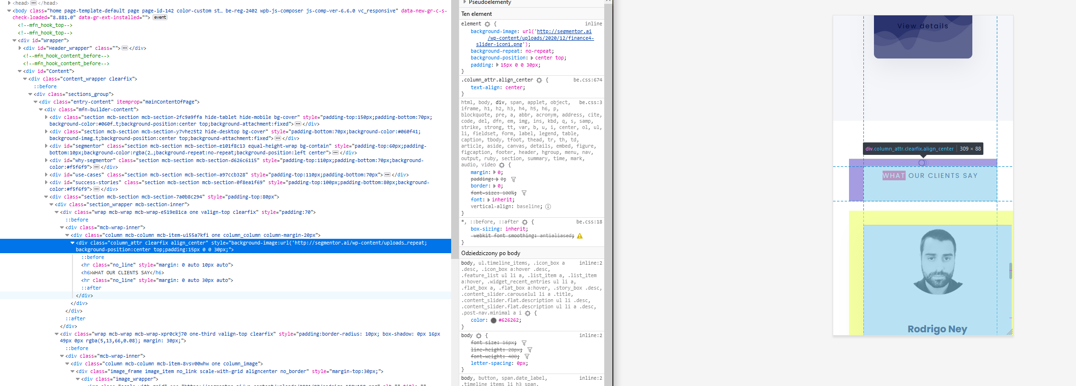Screen dimensions: 1076x386
Task: Open inline:2 source link beside color #626262 rule
Action: [590, 263]
